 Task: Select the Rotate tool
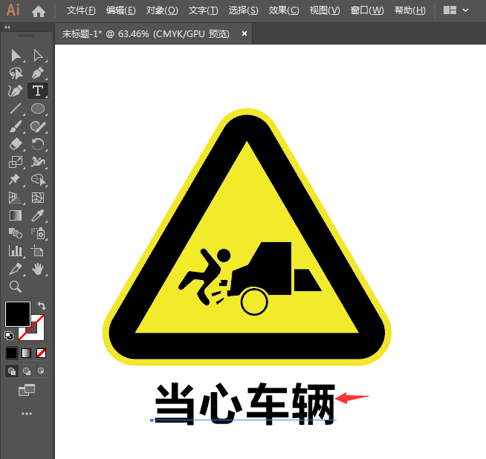coord(38,144)
